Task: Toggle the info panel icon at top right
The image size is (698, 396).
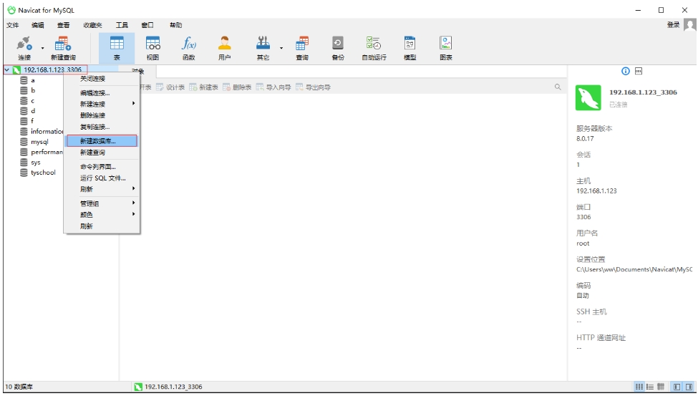Action: [x=626, y=71]
